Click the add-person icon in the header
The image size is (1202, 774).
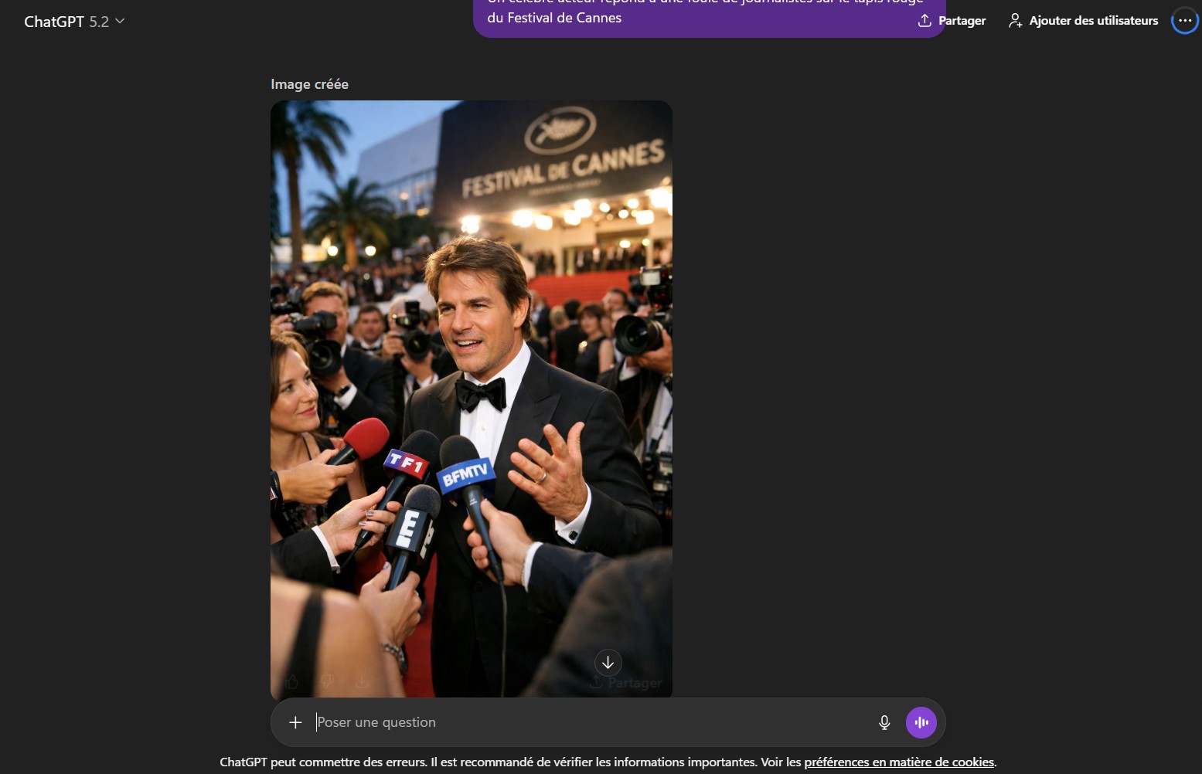click(x=1015, y=21)
